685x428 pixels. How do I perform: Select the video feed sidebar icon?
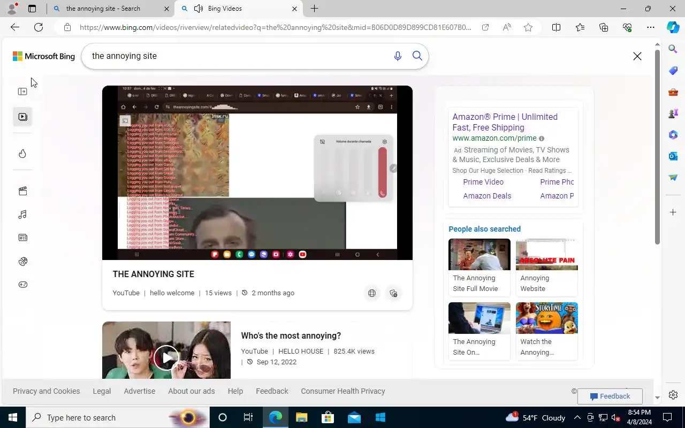tap(22, 117)
